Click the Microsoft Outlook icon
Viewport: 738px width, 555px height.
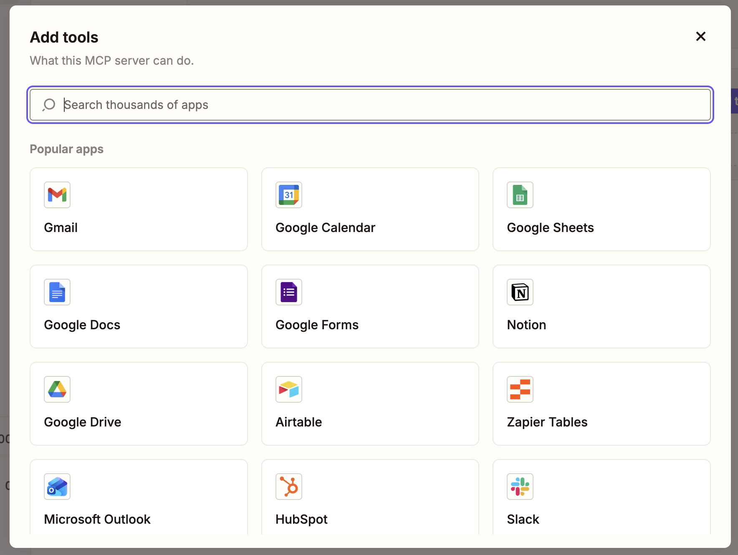pyautogui.click(x=57, y=487)
